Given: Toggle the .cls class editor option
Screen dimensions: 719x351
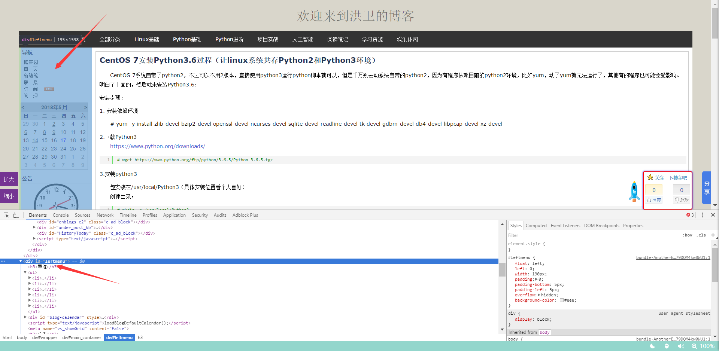Looking at the screenshot, I should [701, 235].
